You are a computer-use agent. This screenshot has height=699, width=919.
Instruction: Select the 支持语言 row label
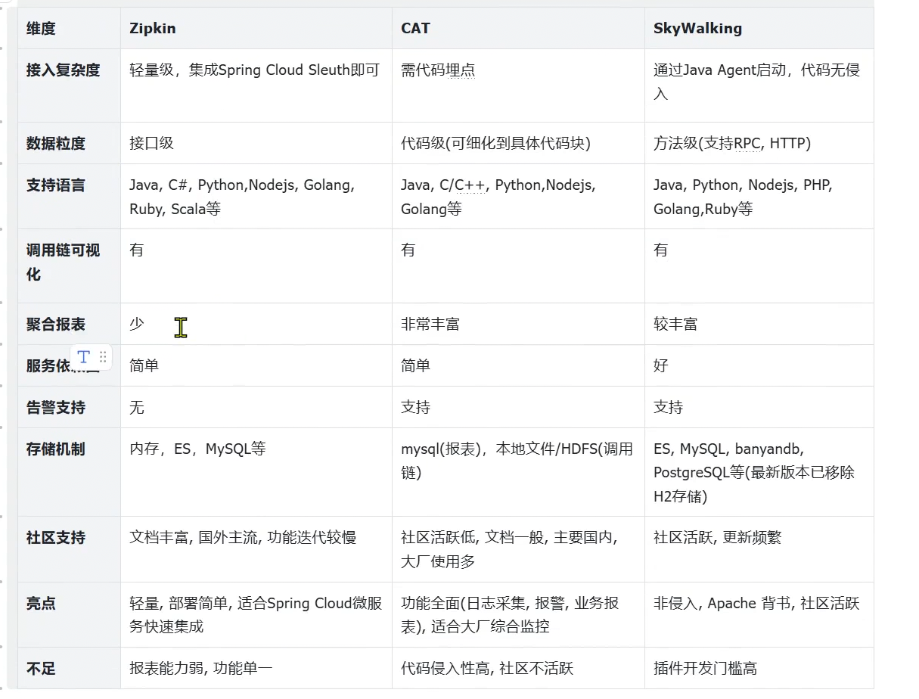[x=56, y=185]
